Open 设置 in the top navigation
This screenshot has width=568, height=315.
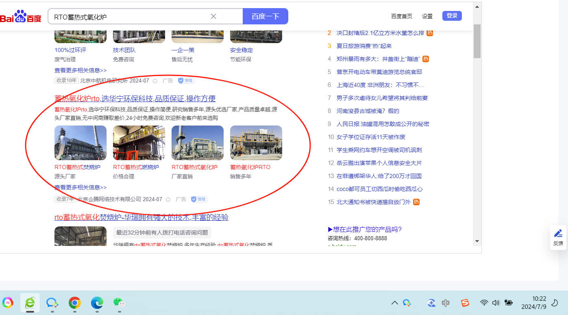pyautogui.click(x=427, y=16)
